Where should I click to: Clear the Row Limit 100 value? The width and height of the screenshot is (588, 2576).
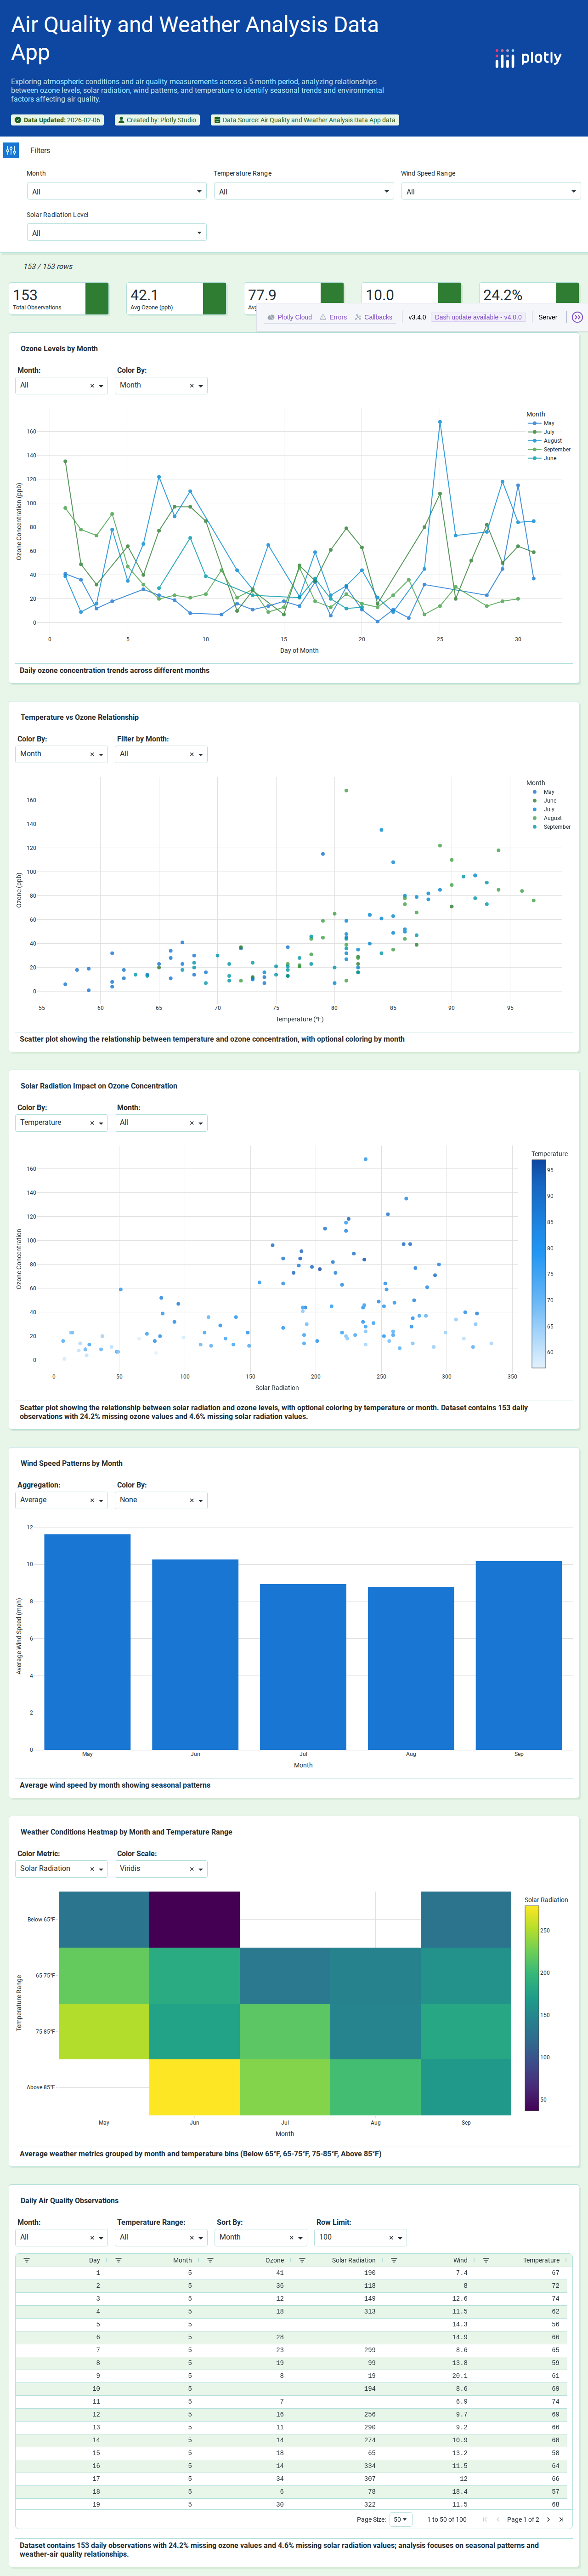tap(392, 2238)
